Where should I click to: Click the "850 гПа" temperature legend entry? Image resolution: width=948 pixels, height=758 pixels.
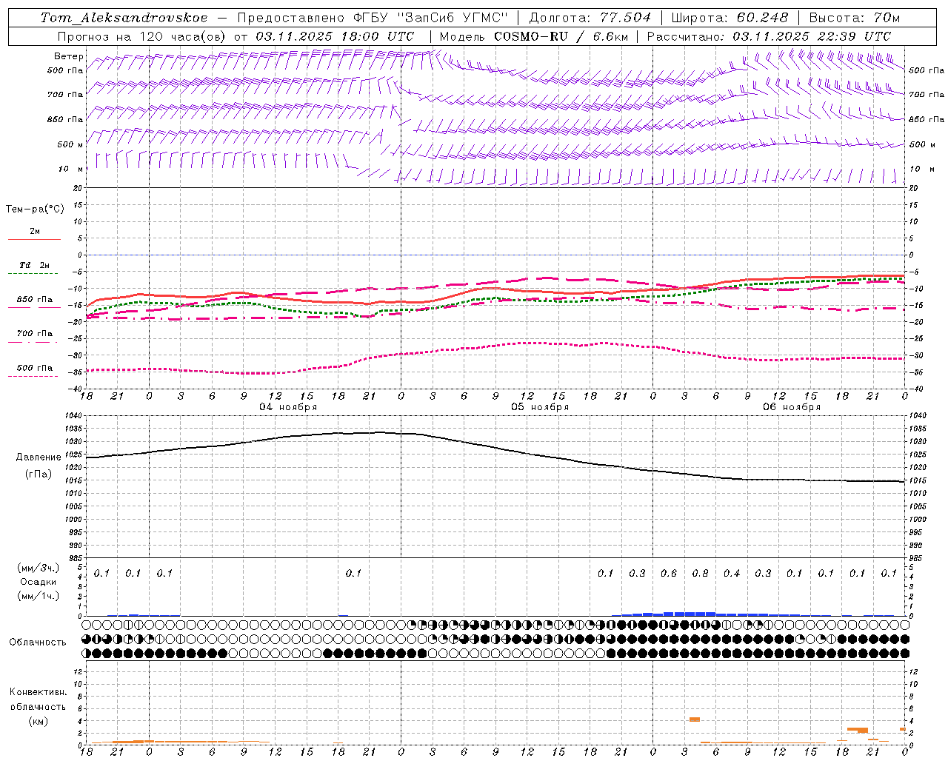pyautogui.click(x=35, y=300)
